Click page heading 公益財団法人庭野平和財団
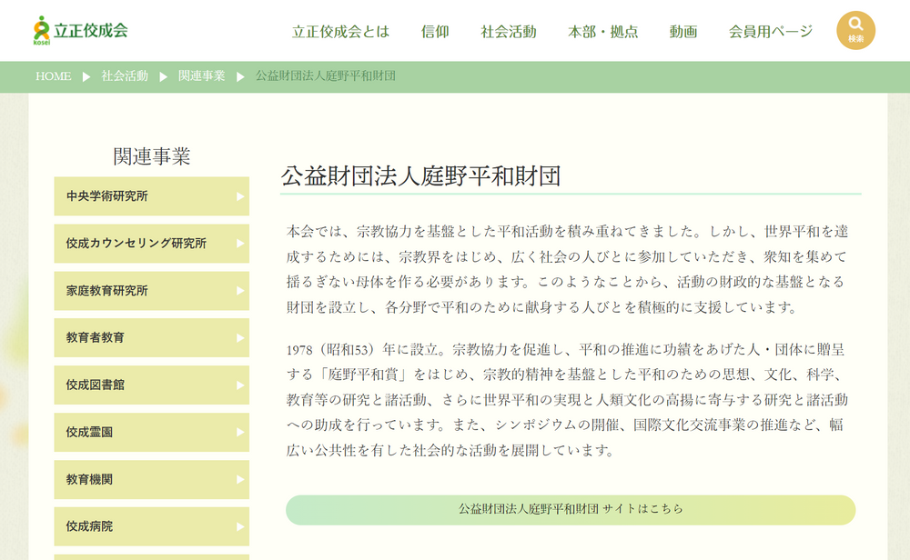Screen dimensions: 910x560 (x=420, y=176)
